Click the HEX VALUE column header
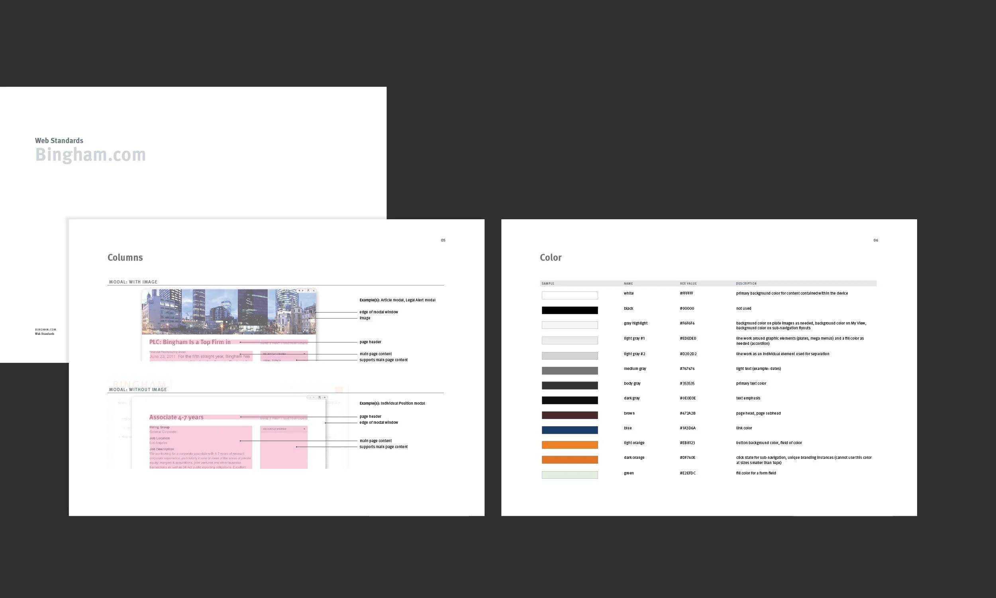This screenshot has width=996, height=598. pos(688,284)
